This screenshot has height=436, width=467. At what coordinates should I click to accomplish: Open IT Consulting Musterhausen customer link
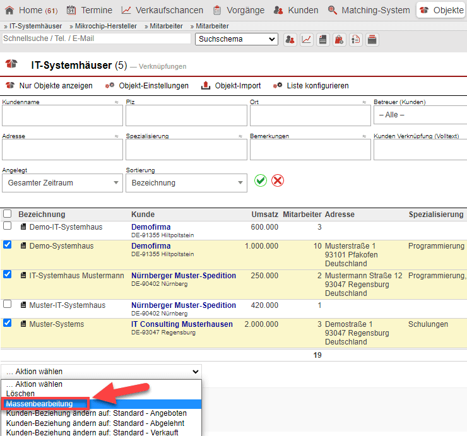(x=182, y=324)
